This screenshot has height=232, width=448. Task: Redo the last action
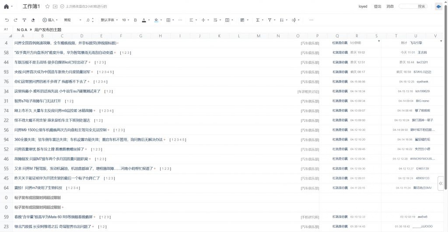point(16,20)
